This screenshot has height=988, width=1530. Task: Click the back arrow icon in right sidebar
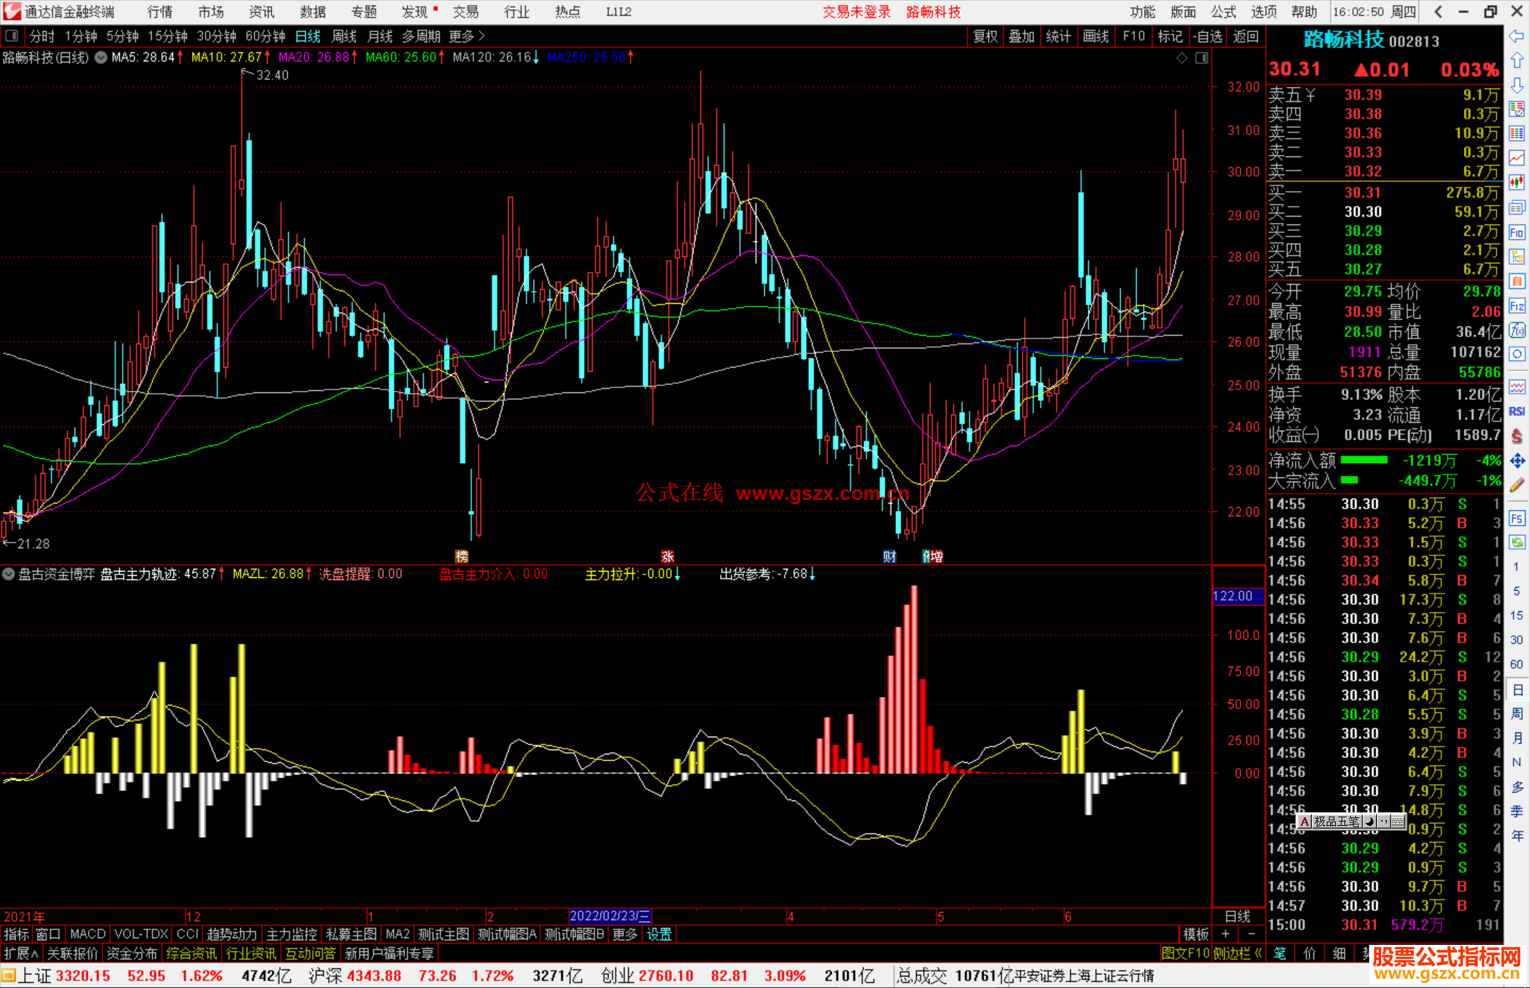click(x=1517, y=36)
